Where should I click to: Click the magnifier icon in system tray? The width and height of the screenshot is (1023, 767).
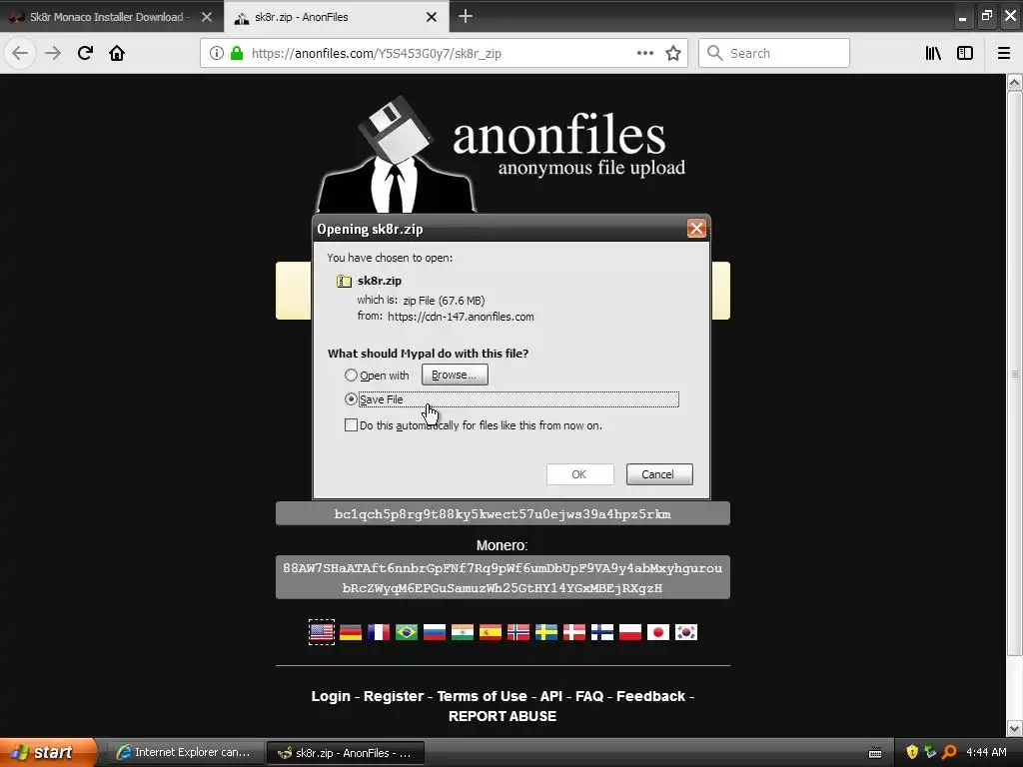point(949,753)
